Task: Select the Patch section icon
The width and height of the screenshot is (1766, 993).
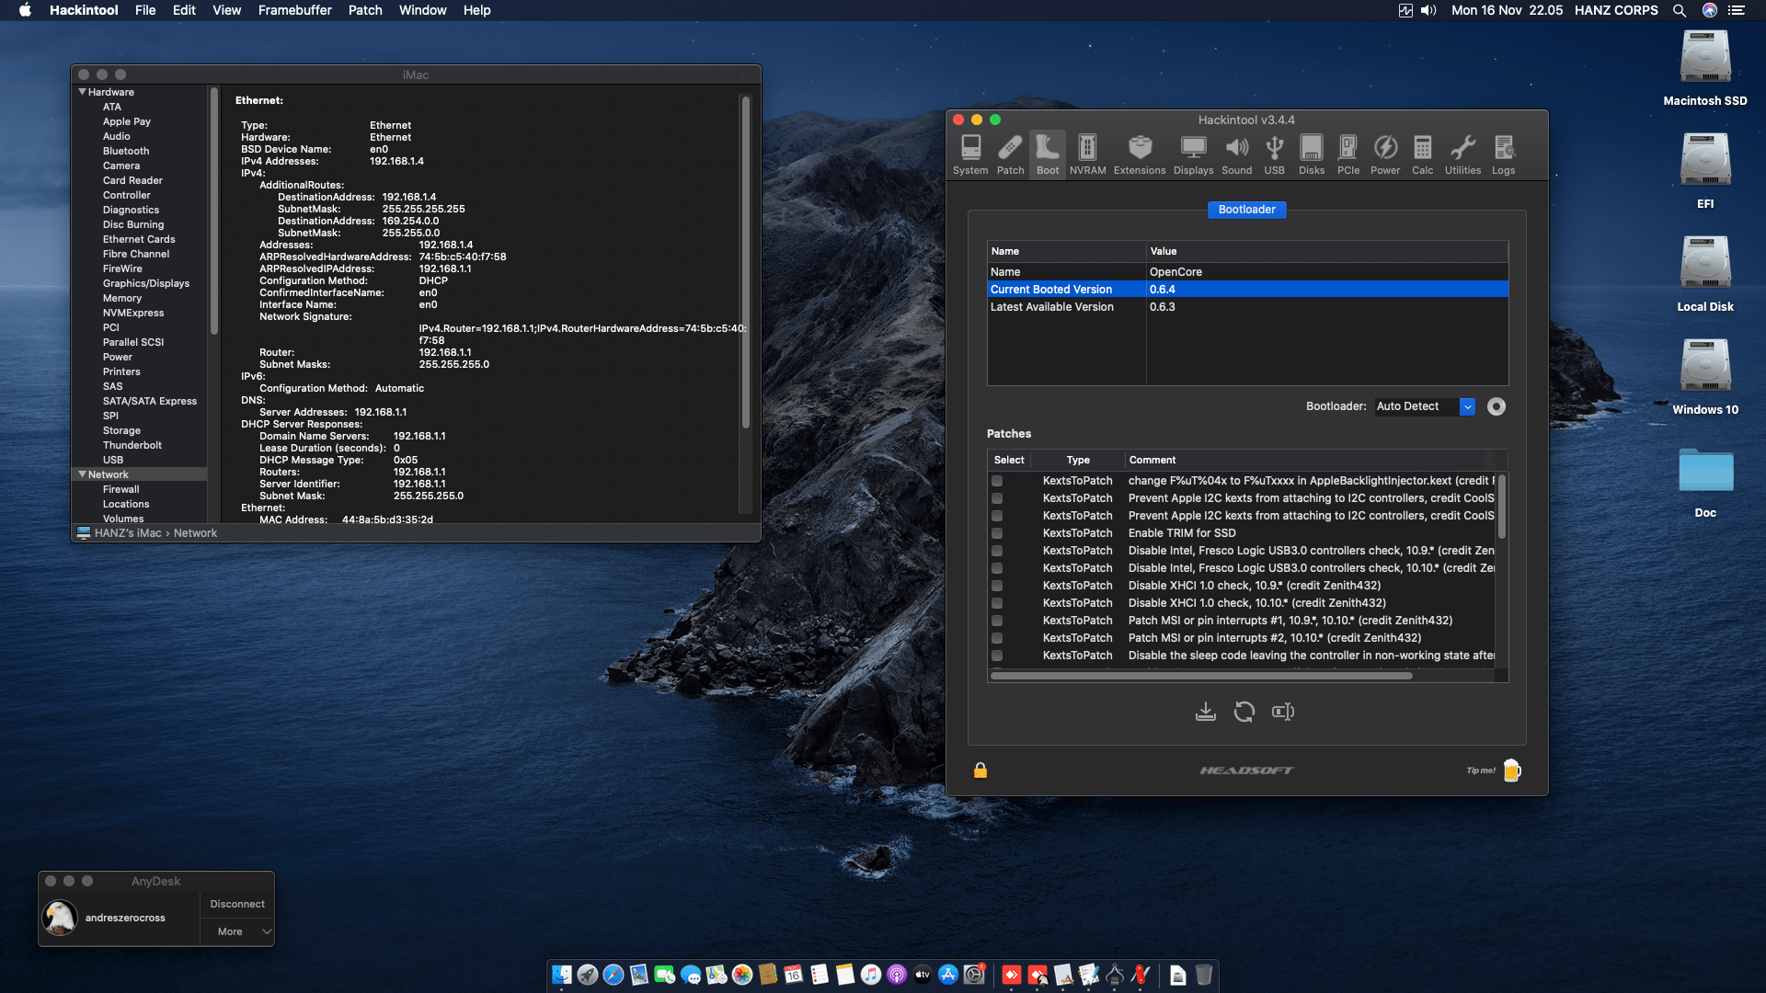Action: click(1010, 153)
